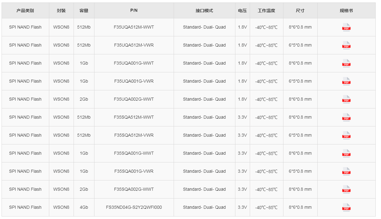Click the 规格书 column header
This screenshot has height=219, width=381.
346,11
